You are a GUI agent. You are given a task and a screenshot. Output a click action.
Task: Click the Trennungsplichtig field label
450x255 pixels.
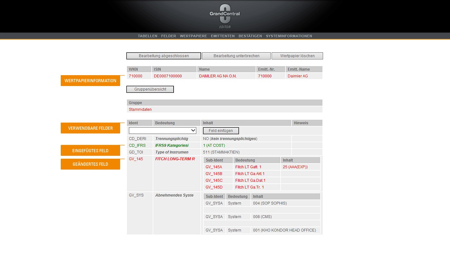[x=172, y=139]
